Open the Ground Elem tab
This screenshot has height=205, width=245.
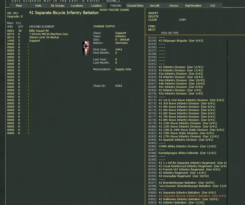[x=135, y=6]
